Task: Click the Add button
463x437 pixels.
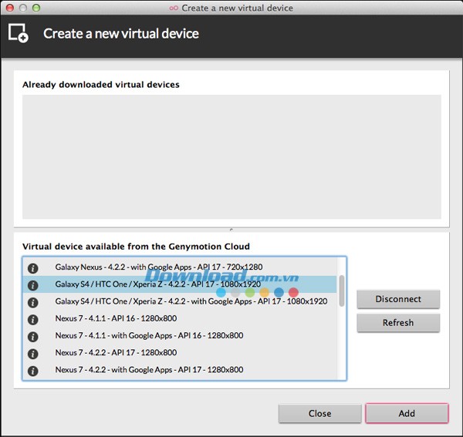Action: tap(407, 413)
